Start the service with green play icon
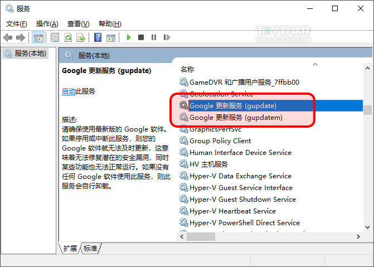The width and height of the screenshot is (374, 267). [x=129, y=37]
